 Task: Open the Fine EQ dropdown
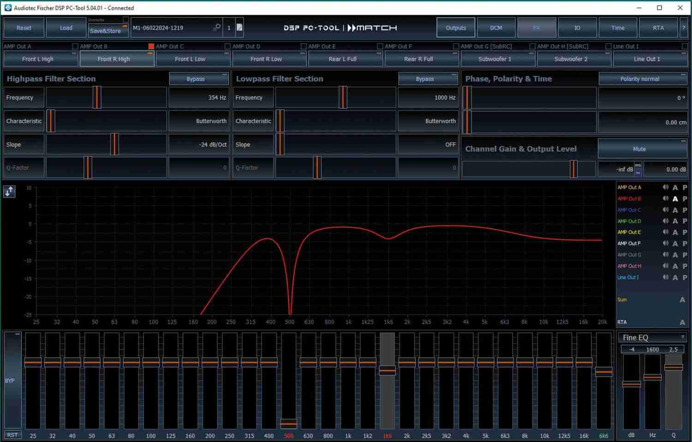[x=652, y=337]
